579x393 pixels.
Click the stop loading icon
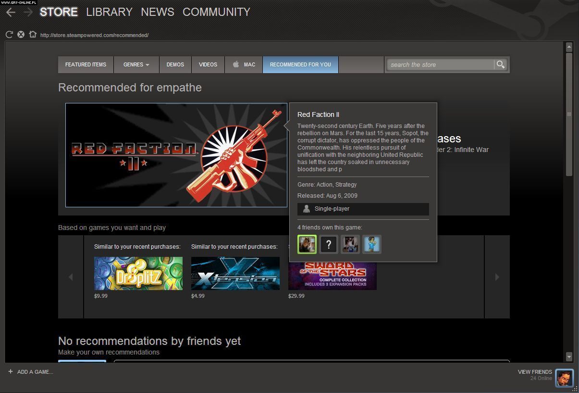(21, 35)
